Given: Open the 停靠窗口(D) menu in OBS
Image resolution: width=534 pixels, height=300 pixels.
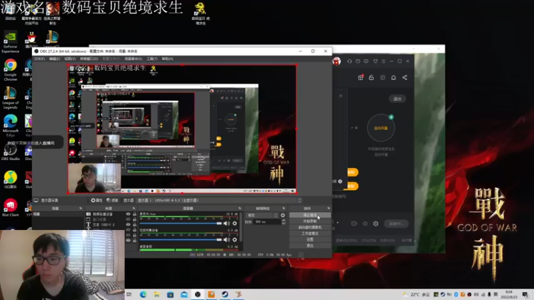Looking at the screenshot, I should pyautogui.click(x=89, y=59).
